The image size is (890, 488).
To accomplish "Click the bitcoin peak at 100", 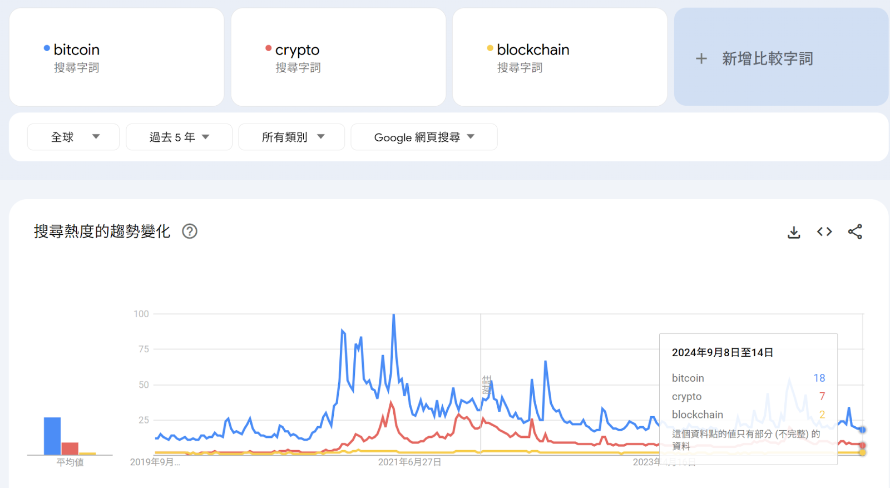I will pos(394,316).
